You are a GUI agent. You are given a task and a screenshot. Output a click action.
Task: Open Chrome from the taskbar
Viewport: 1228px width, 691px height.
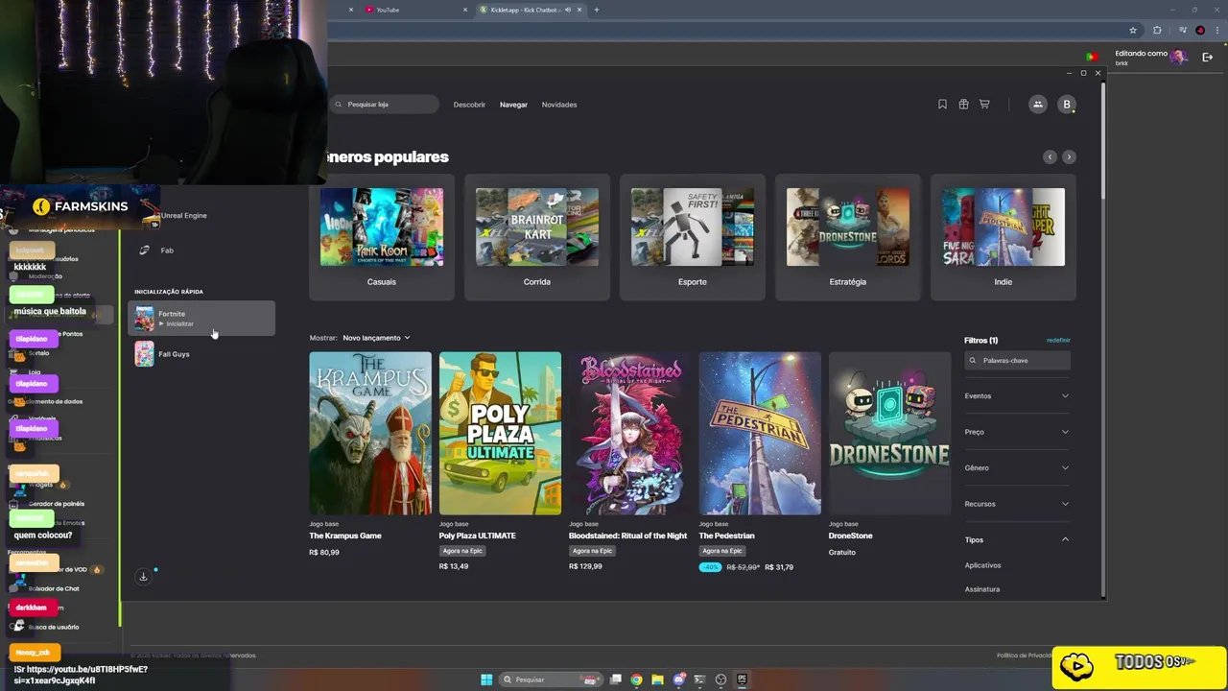point(636,679)
